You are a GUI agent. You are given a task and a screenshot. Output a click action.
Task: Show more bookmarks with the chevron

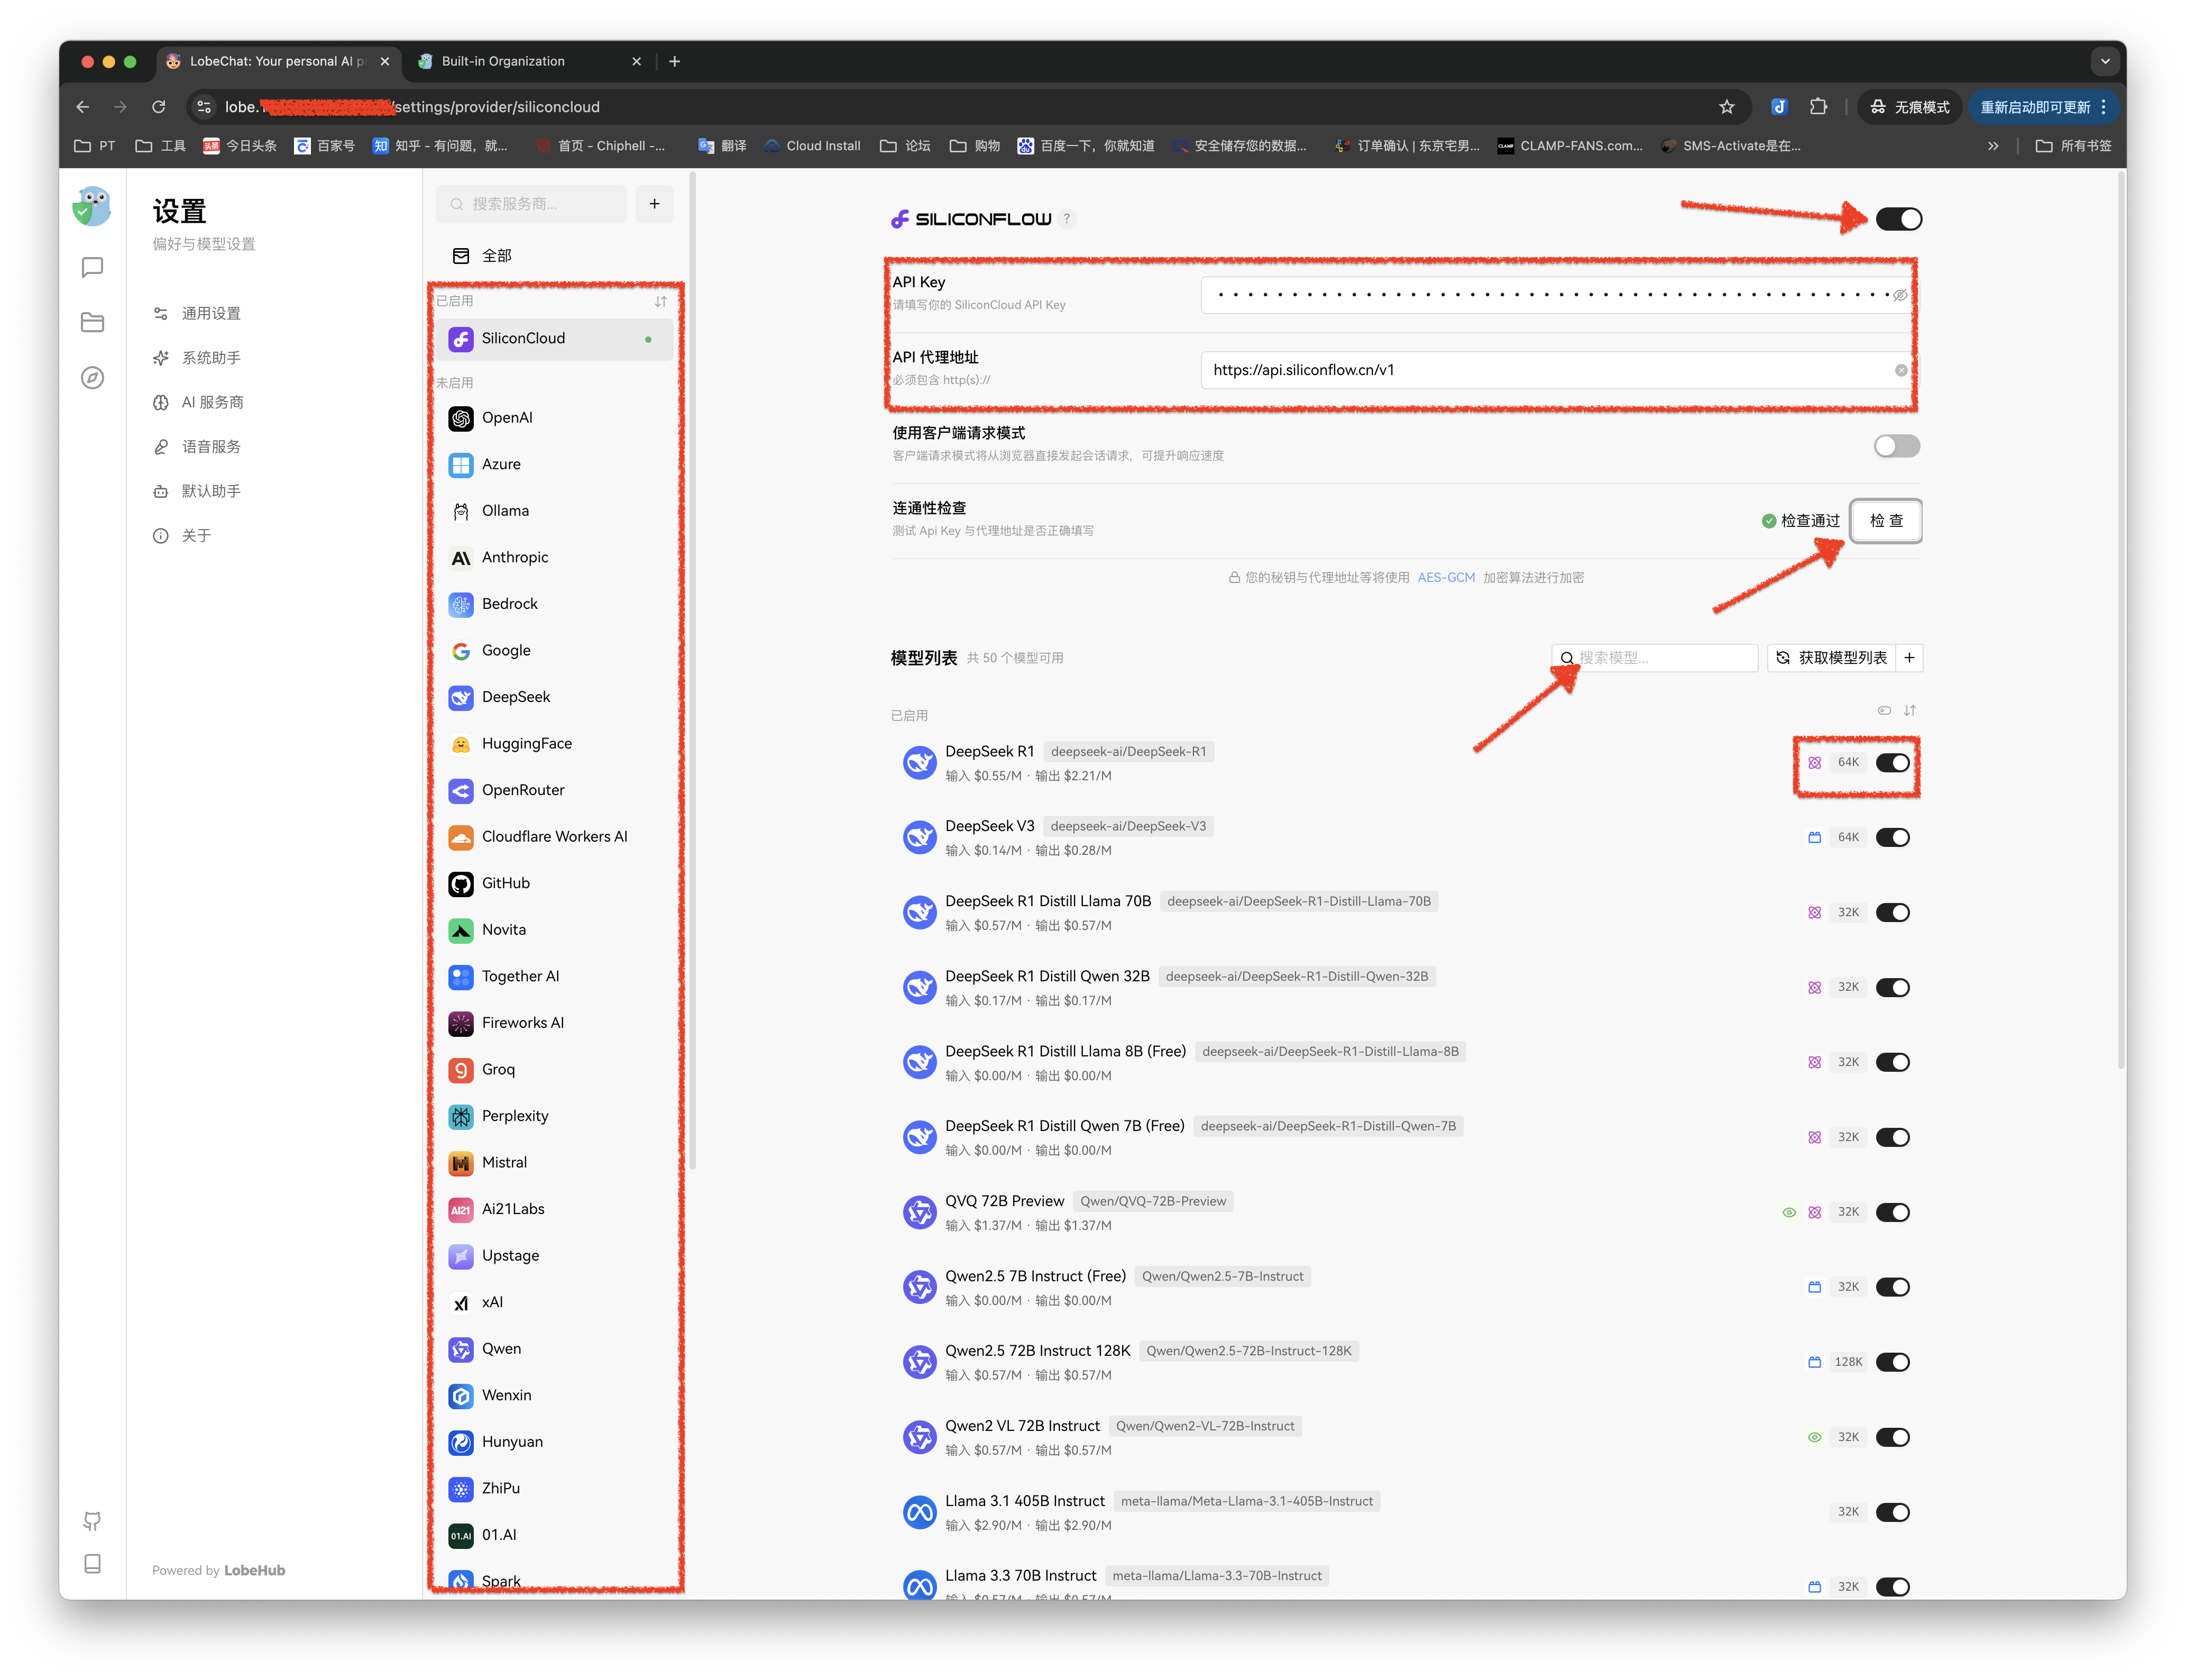tap(1992, 146)
